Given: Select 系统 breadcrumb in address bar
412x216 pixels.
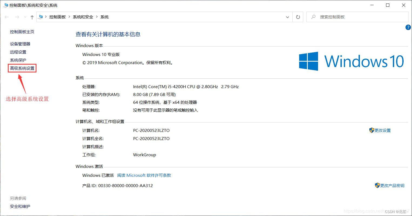Looking at the screenshot, I should pos(104,17).
